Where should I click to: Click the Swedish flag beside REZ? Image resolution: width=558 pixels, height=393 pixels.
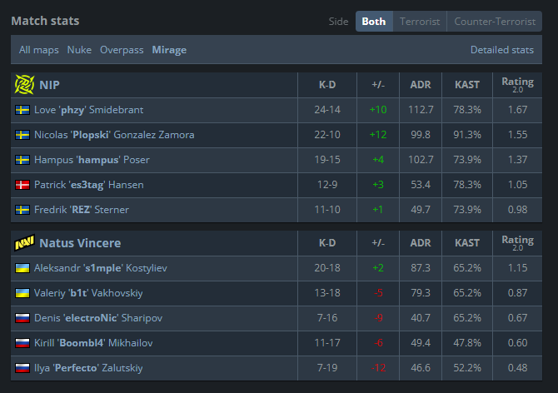[22, 210]
